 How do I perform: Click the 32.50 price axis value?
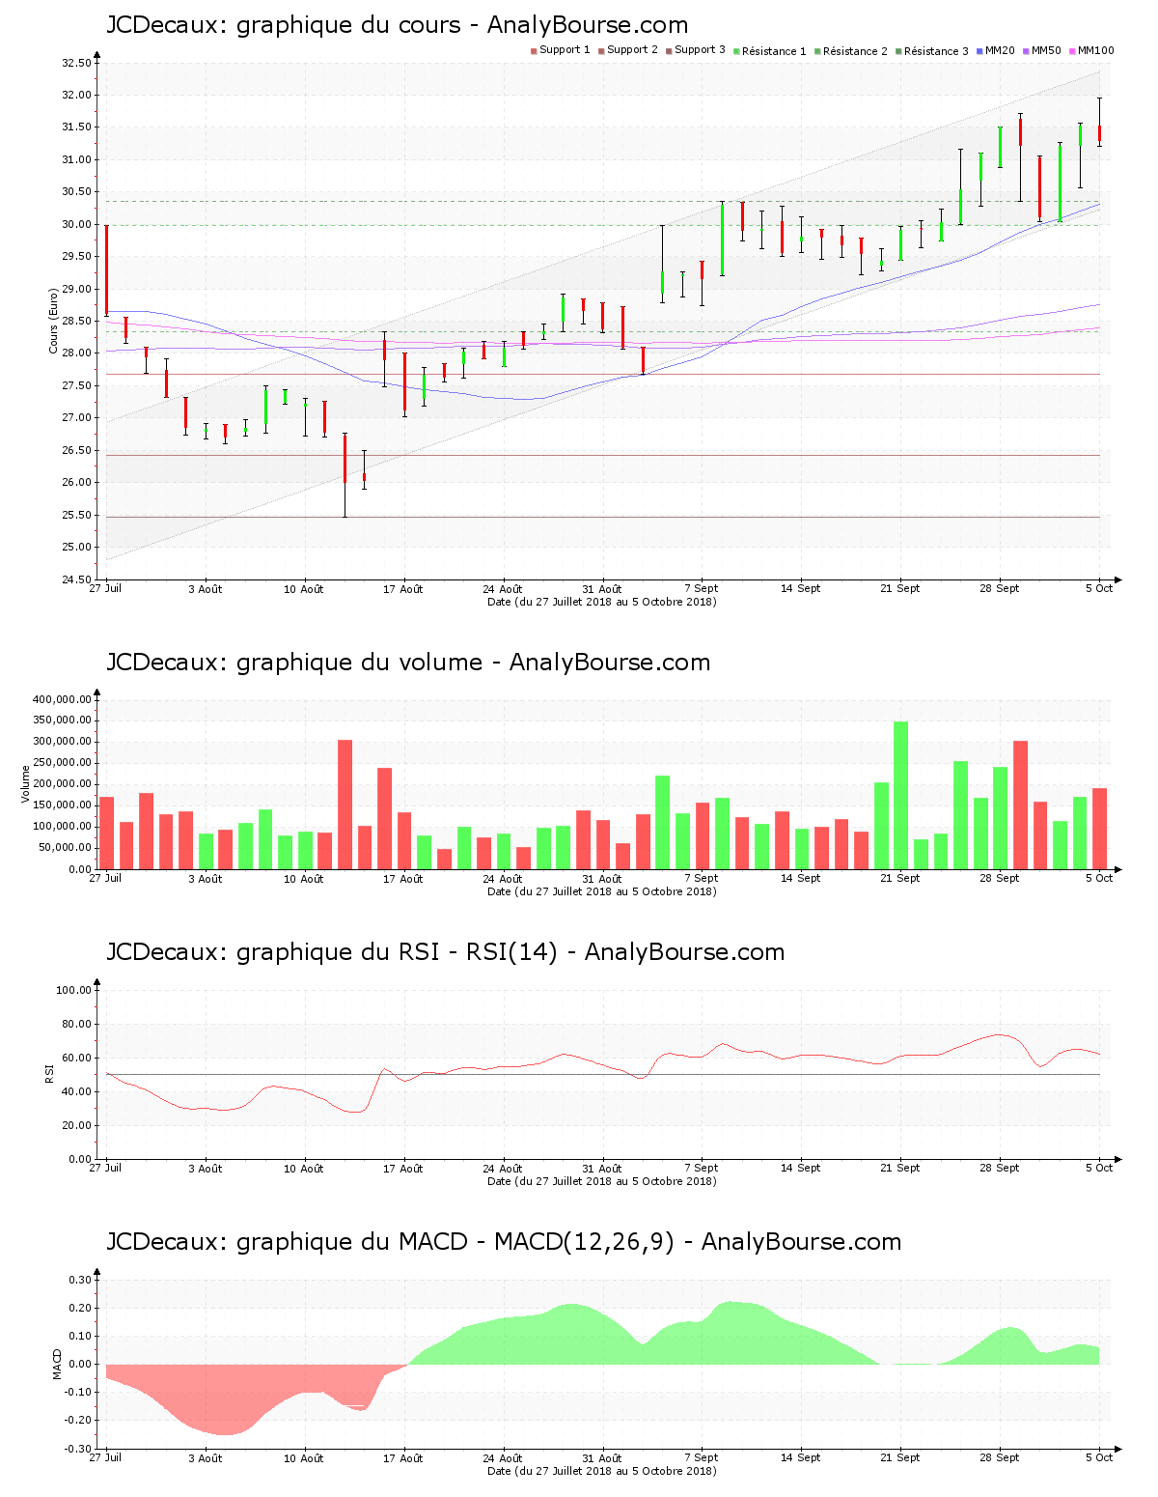tap(76, 64)
